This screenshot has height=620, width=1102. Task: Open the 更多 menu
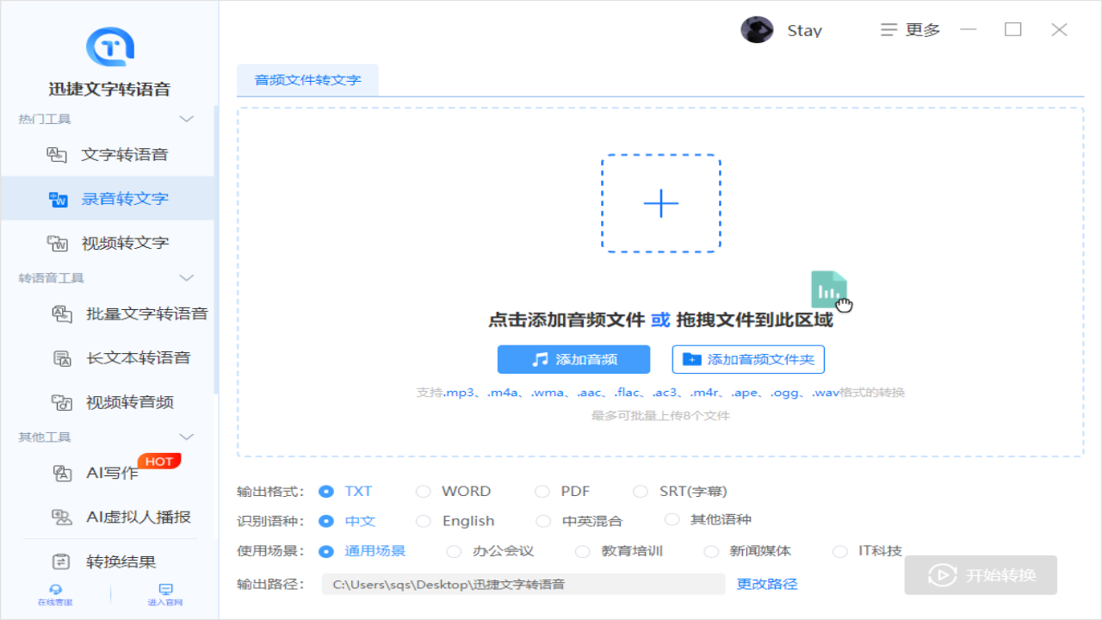(909, 29)
